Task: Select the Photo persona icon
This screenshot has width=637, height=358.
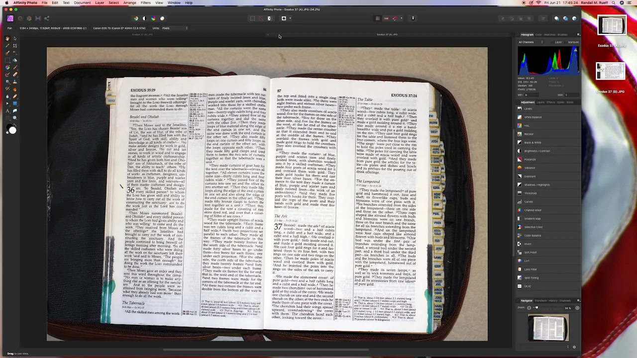Action: (x=10, y=18)
